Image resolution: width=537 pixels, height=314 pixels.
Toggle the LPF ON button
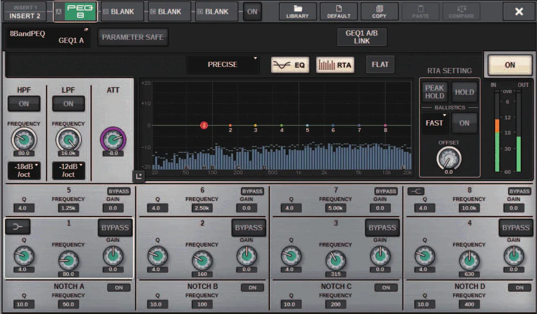click(69, 104)
